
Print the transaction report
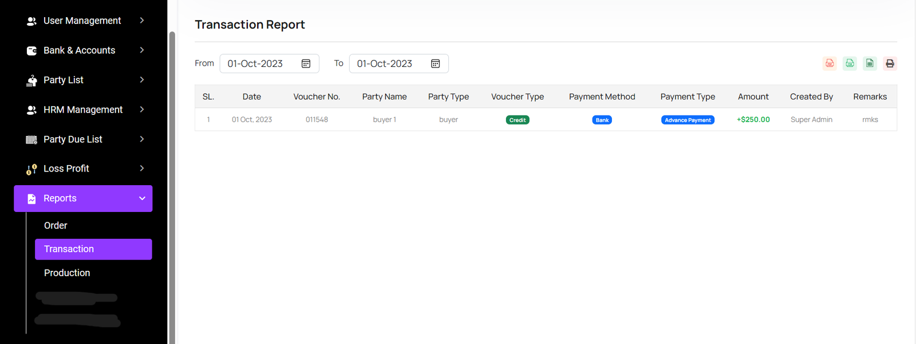click(890, 63)
